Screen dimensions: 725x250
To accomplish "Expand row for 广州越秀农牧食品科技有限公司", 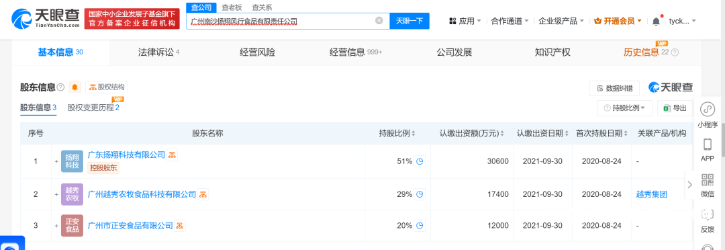I will click(x=57, y=194).
